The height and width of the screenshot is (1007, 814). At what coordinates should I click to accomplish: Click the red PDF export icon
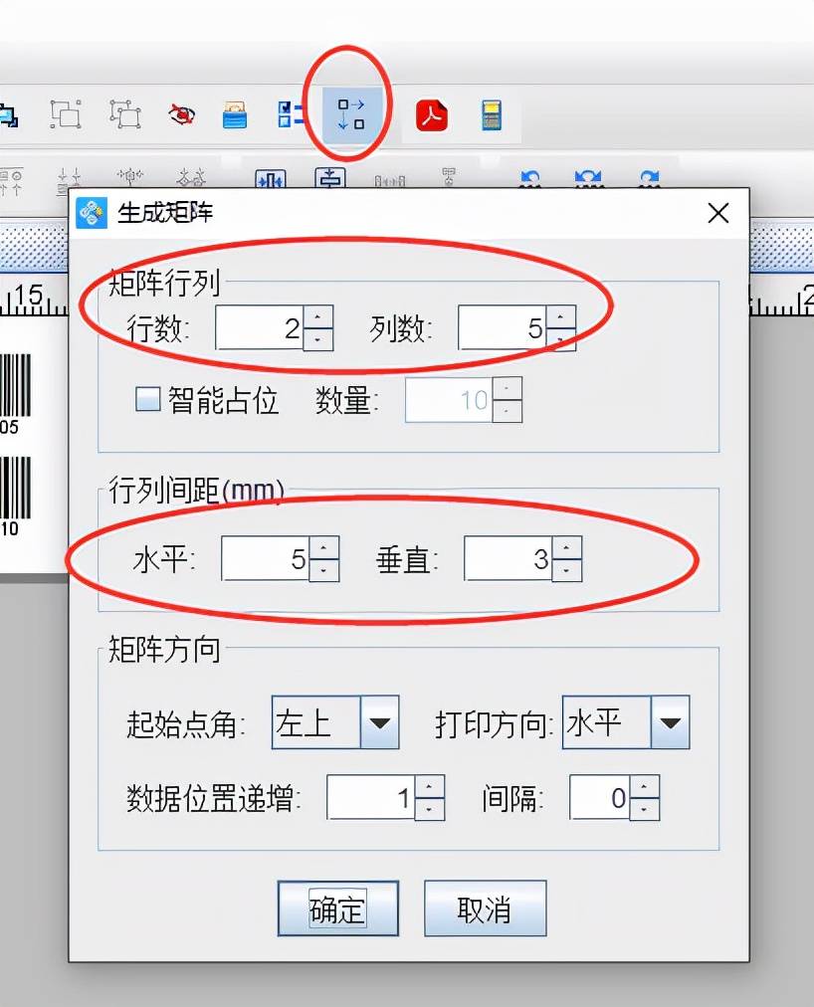coord(432,115)
